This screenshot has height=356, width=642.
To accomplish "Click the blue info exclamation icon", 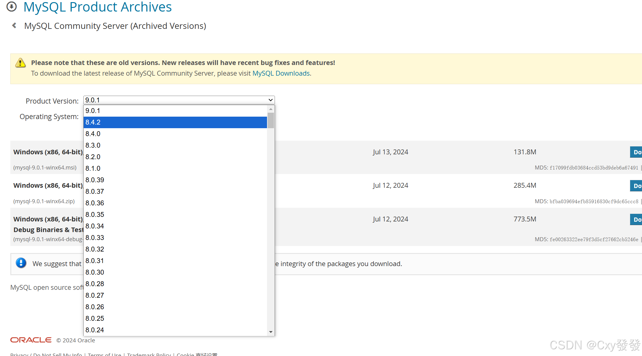I will [x=21, y=263].
